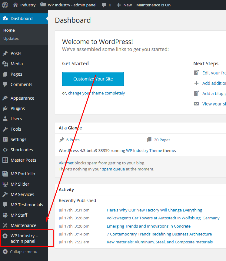Click the Posts pushpin icon in sidebar
The width and height of the screenshot is (226, 261).
coord(5,53)
